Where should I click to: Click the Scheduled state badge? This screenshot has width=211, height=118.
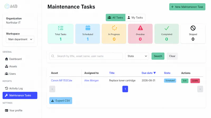pyautogui.click(x=170, y=81)
